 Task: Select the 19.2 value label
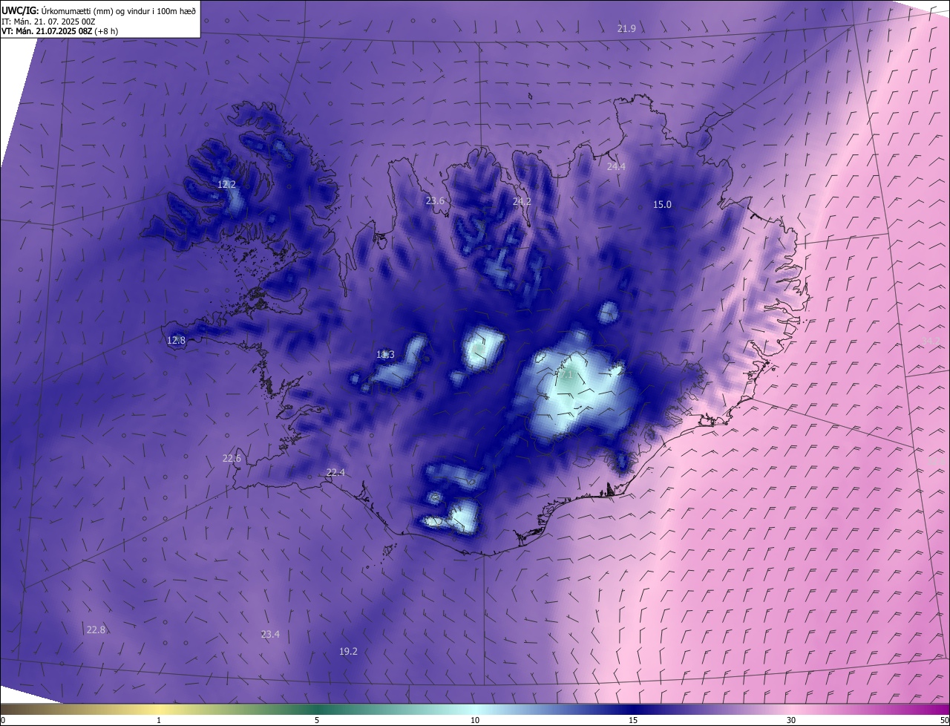pyautogui.click(x=348, y=651)
